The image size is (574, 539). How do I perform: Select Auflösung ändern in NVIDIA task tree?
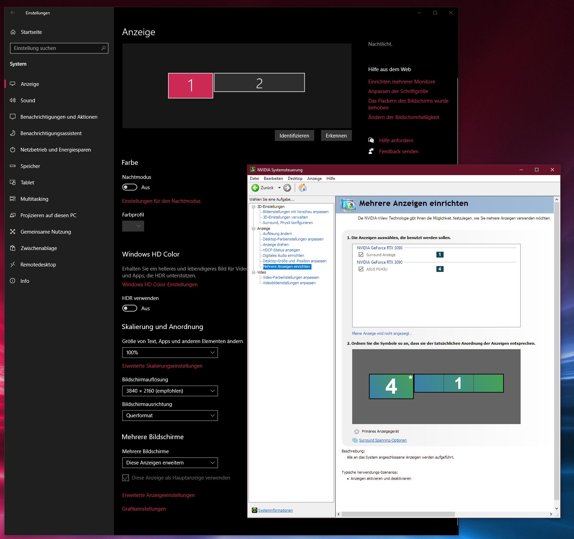278,234
